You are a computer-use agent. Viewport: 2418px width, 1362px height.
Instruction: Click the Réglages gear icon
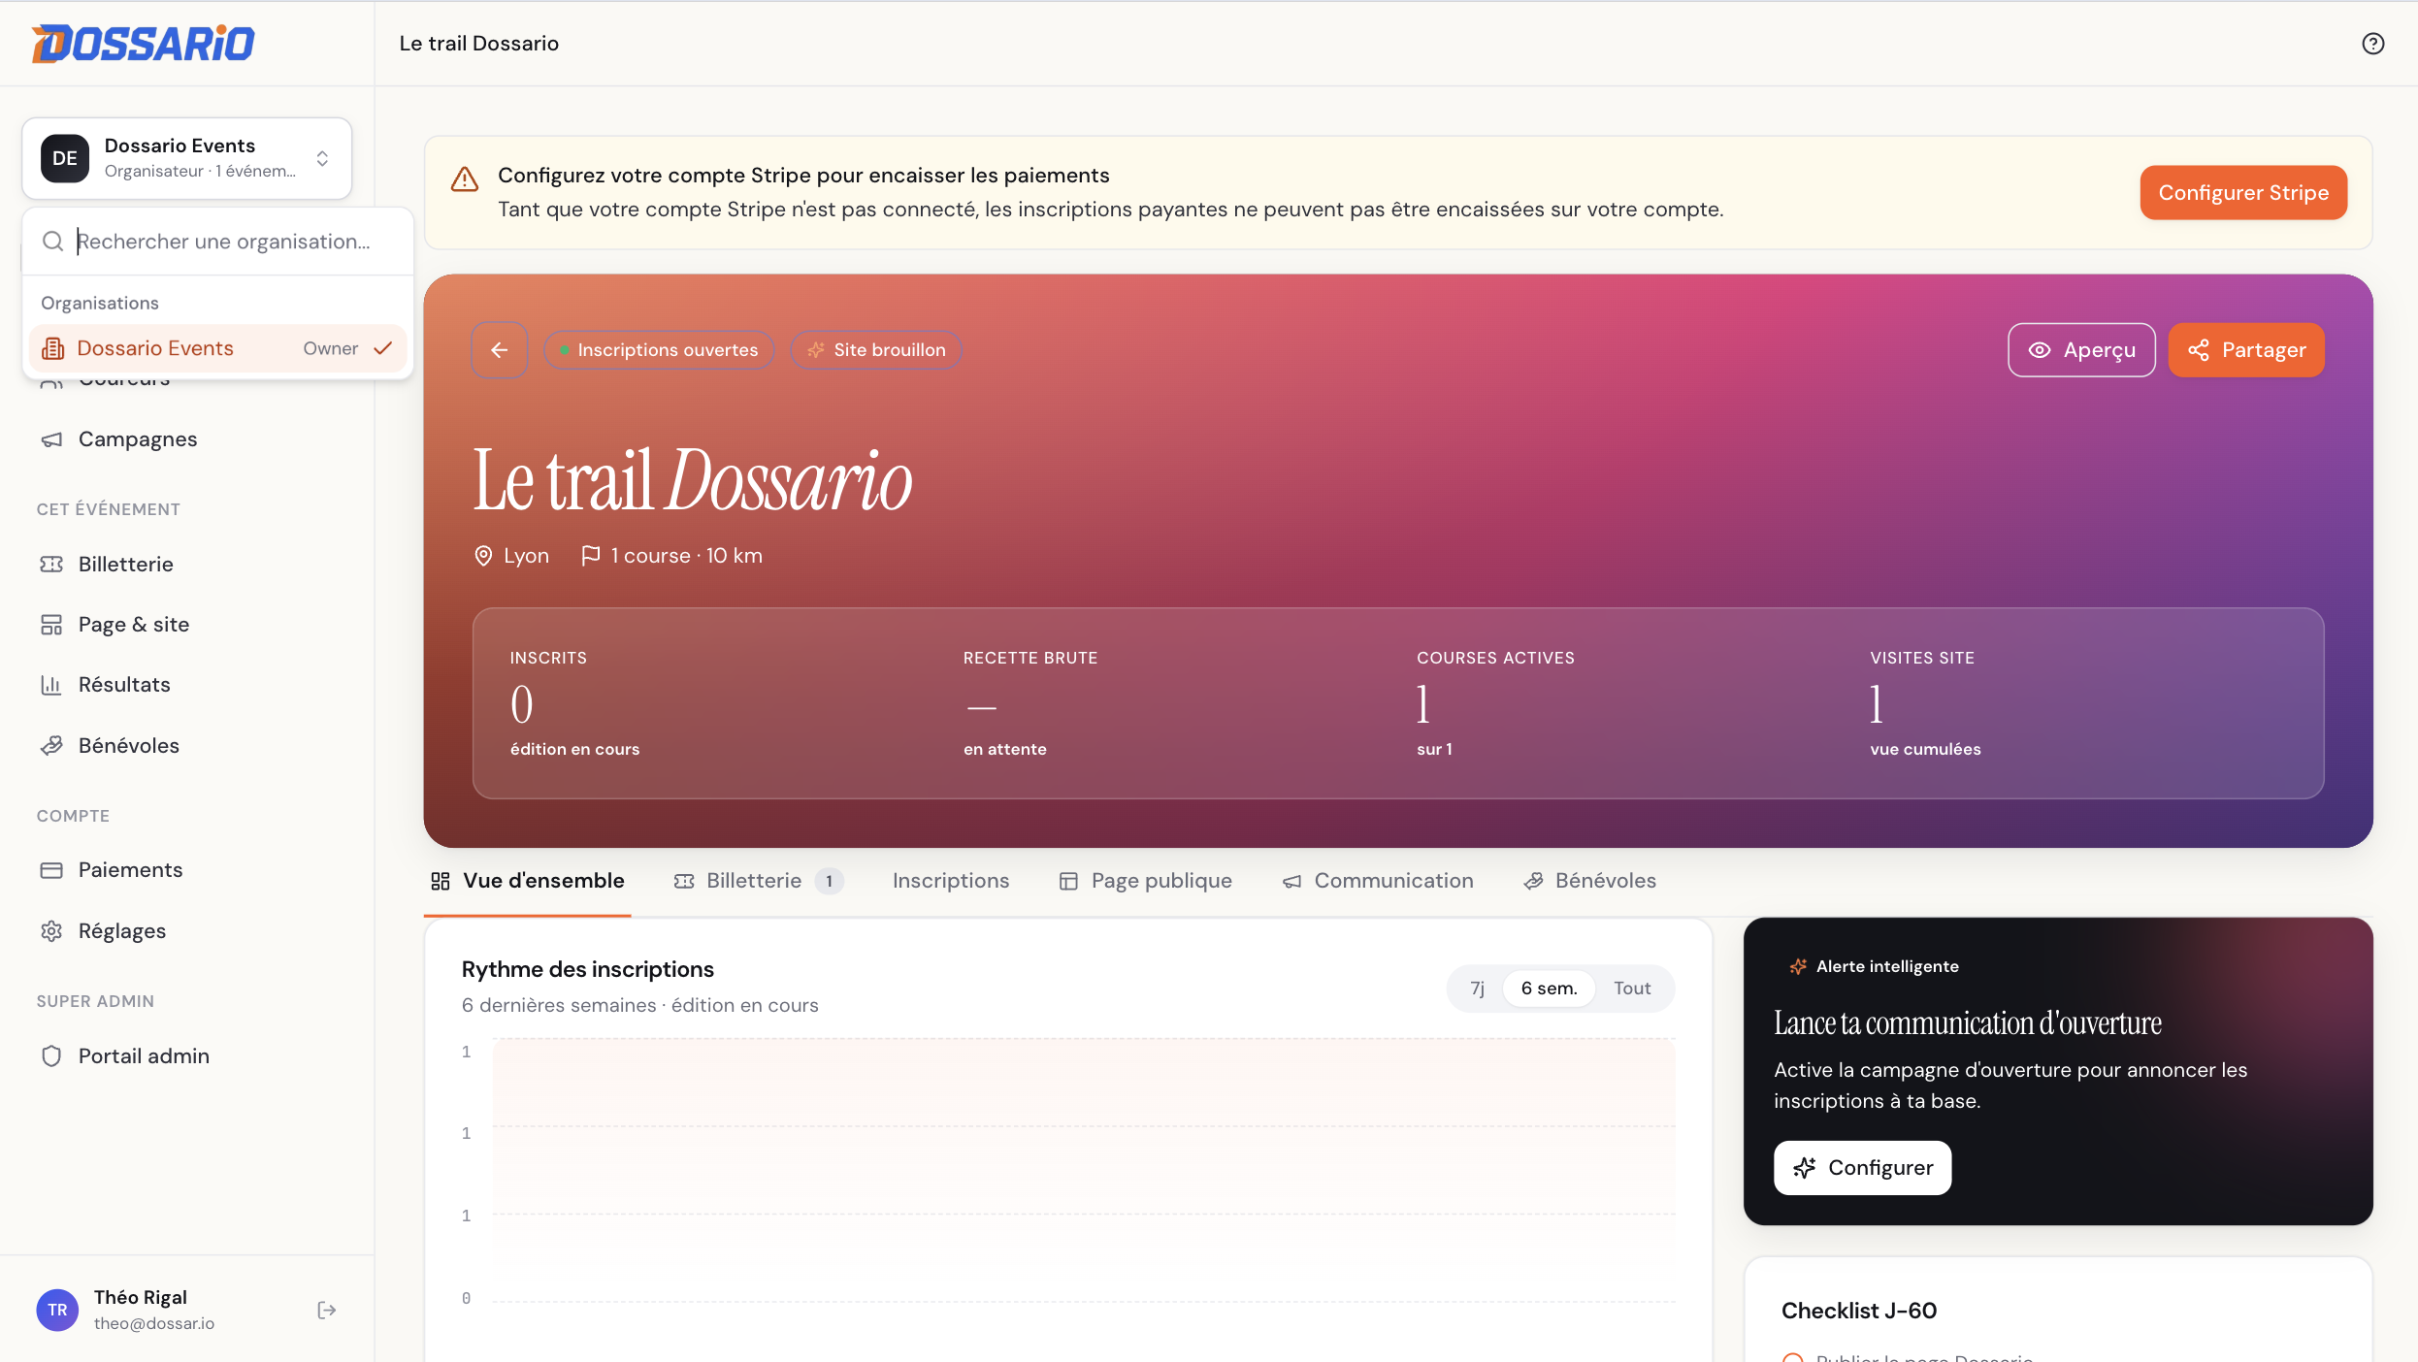(51, 931)
